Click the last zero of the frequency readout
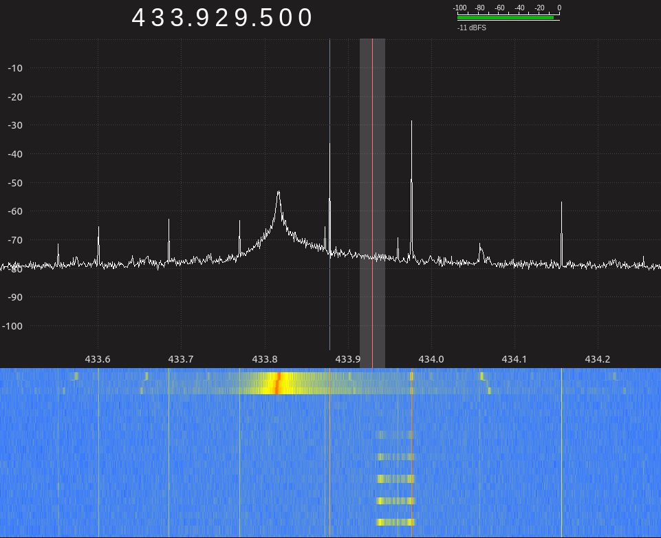661x538 pixels. coord(305,18)
